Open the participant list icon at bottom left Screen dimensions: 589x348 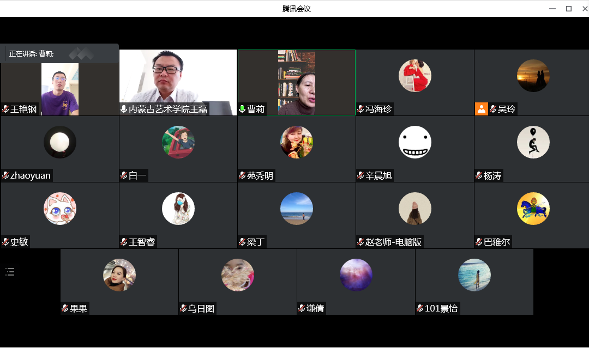10,271
